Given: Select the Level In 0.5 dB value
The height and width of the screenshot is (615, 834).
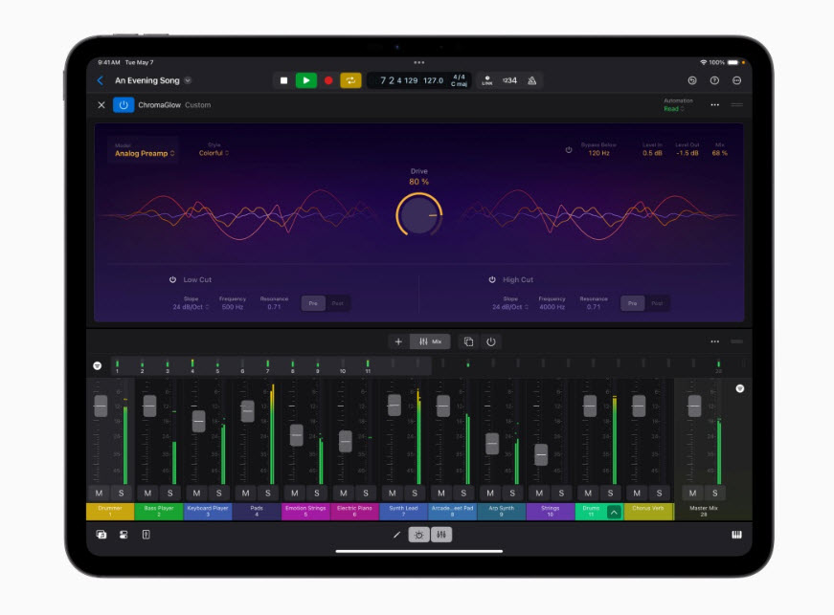Looking at the screenshot, I should pos(652,153).
